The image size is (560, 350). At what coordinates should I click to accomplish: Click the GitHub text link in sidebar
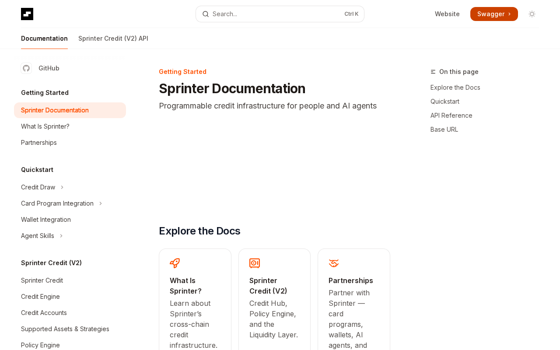point(49,68)
